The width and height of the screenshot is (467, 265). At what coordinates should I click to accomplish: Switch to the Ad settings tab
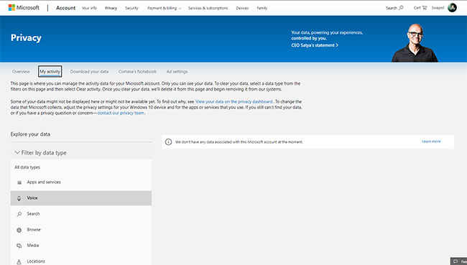pos(177,72)
